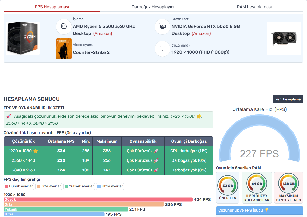Toggle Düşük ayarlar legend item
The width and height of the screenshot is (307, 217).
[x=19, y=186]
